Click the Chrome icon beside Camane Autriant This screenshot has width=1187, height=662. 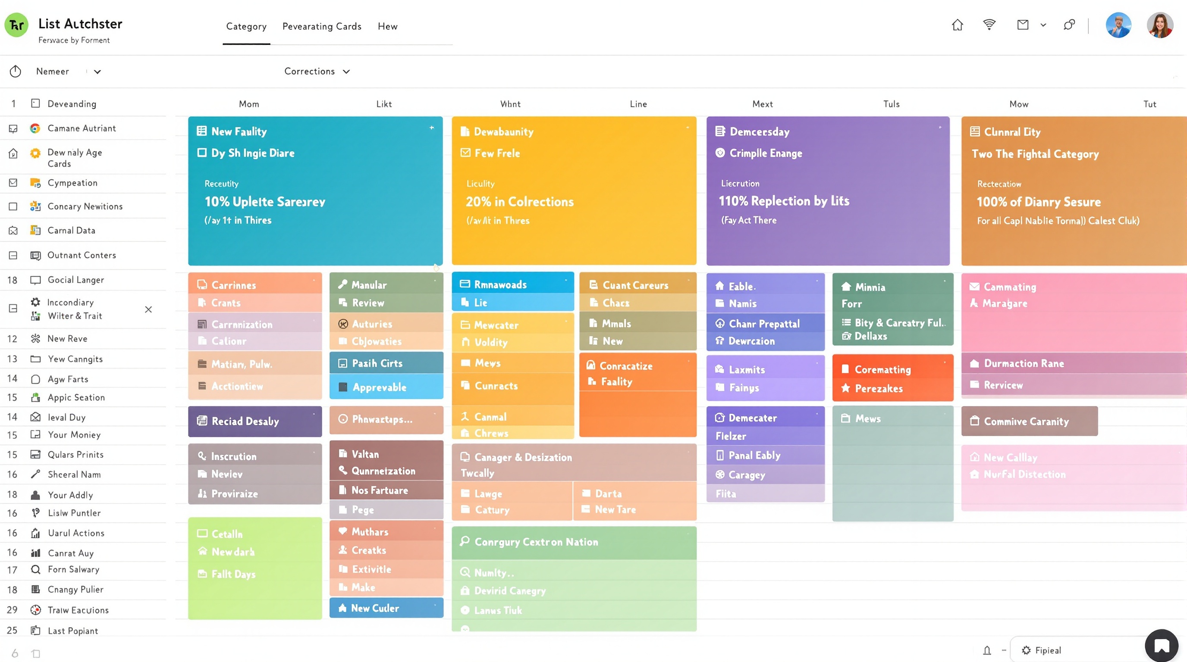(35, 128)
